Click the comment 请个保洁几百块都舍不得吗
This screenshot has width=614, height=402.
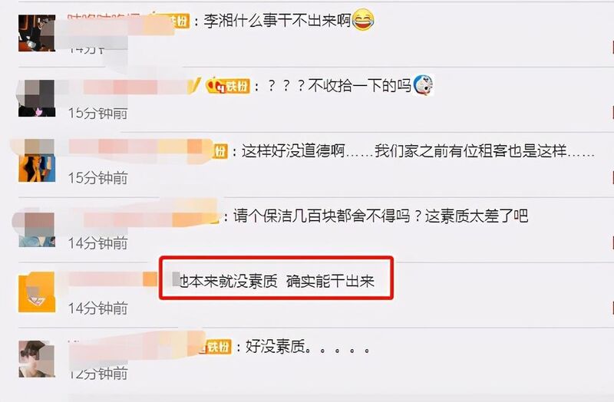pyautogui.click(x=381, y=216)
